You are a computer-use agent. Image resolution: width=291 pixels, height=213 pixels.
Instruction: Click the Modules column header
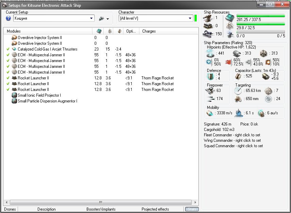pyautogui.click(x=48, y=31)
